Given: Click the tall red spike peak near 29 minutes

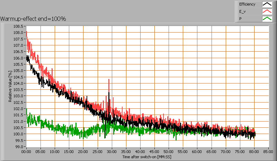Looking at the screenshot, I should tap(109, 80).
